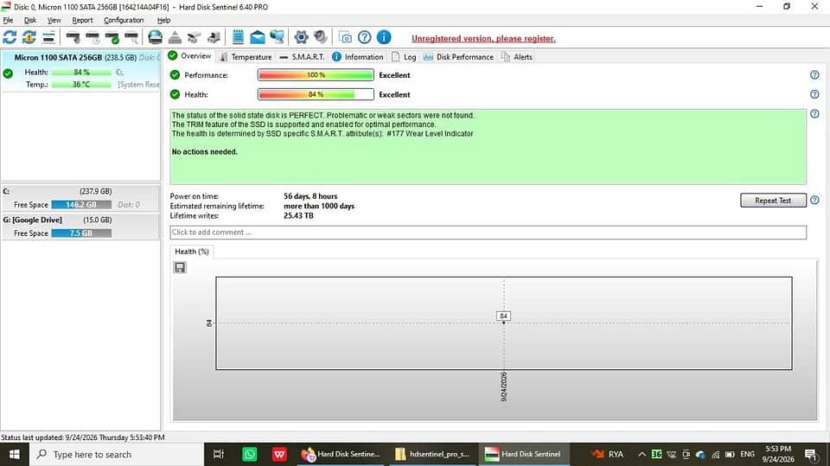Switch to the Information tab
Image resolution: width=830 pixels, height=466 pixels.
coord(358,57)
